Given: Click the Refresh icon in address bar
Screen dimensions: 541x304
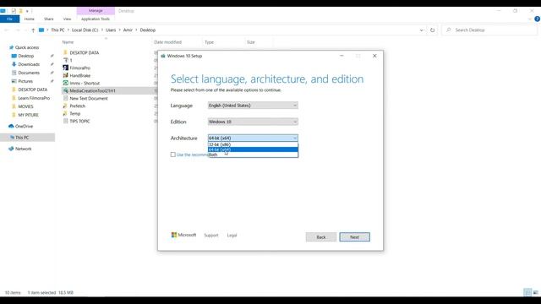Looking at the screenshot, I should (432, 30).
